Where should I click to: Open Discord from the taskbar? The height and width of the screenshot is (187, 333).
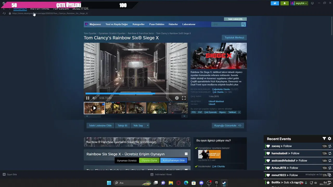pyautogui.click(x=201, y=183)
